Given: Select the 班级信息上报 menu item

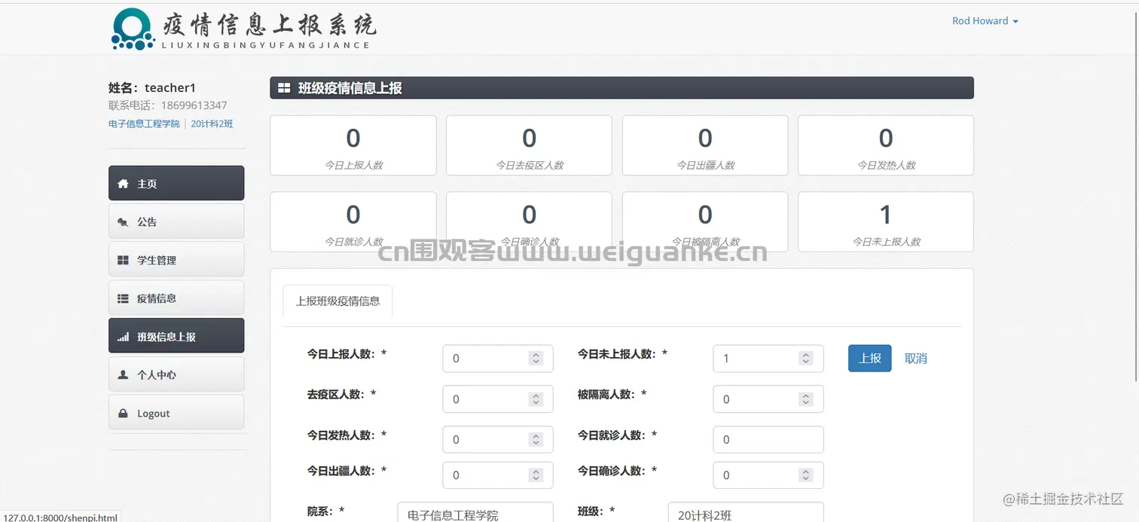Looking at the screenshot, I should [x=176, y=336].
